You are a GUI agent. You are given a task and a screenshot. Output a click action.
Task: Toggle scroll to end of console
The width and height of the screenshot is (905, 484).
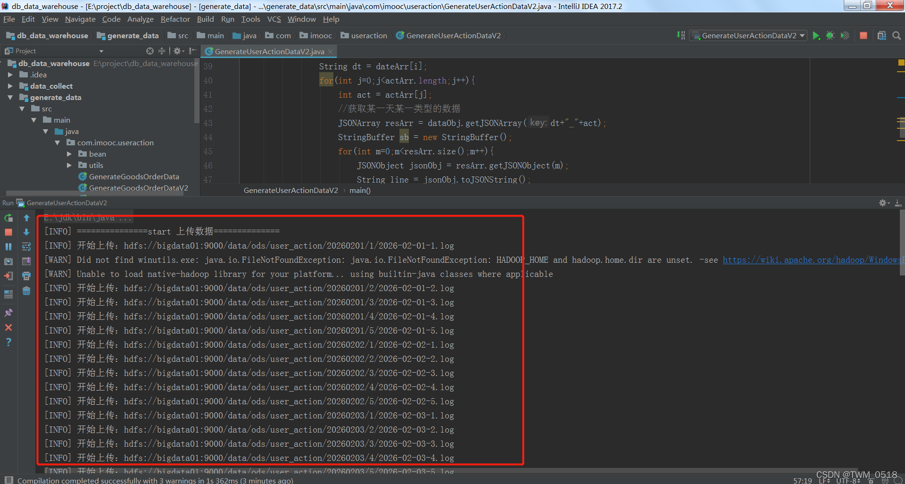[26, 261]
